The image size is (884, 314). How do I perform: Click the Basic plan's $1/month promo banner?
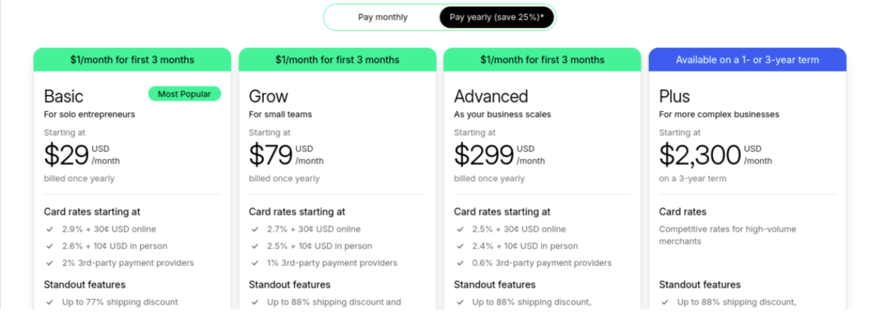click(x=132, y=60)
